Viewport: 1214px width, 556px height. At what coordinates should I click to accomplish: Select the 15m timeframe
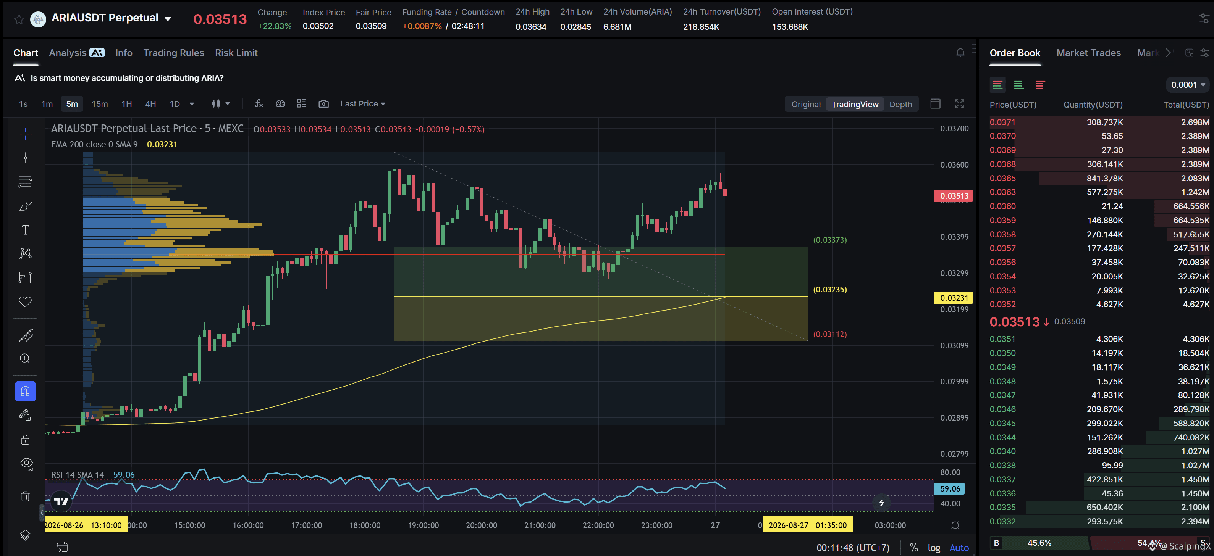(99, 104)
